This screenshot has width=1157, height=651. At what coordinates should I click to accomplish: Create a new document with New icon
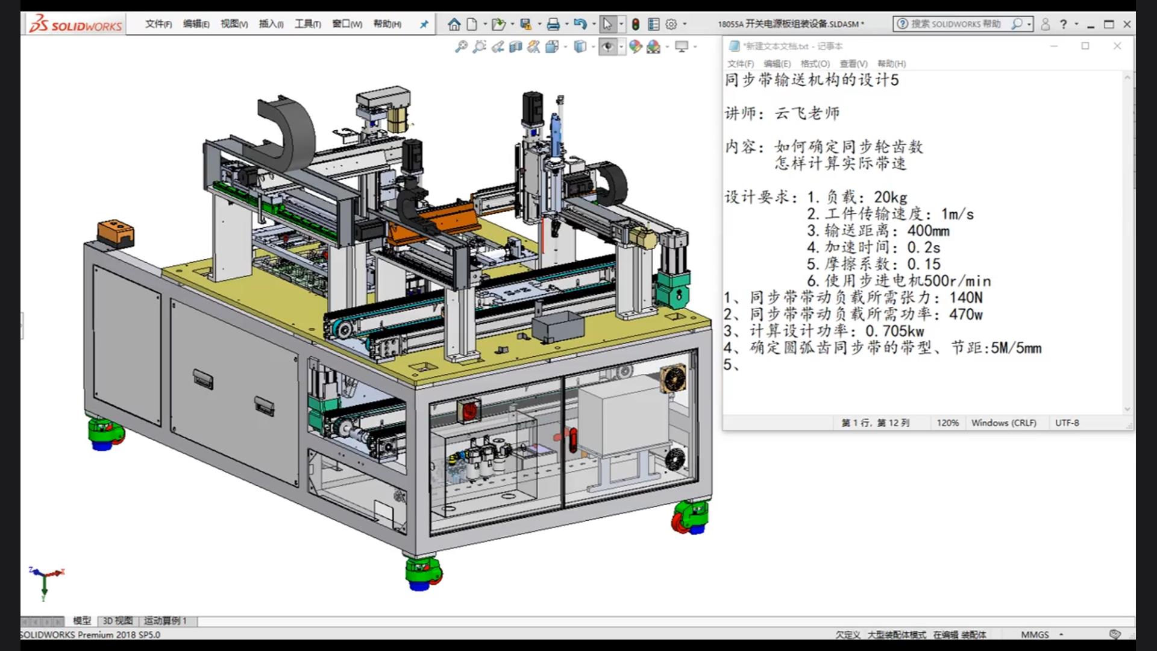coord(472,24)
